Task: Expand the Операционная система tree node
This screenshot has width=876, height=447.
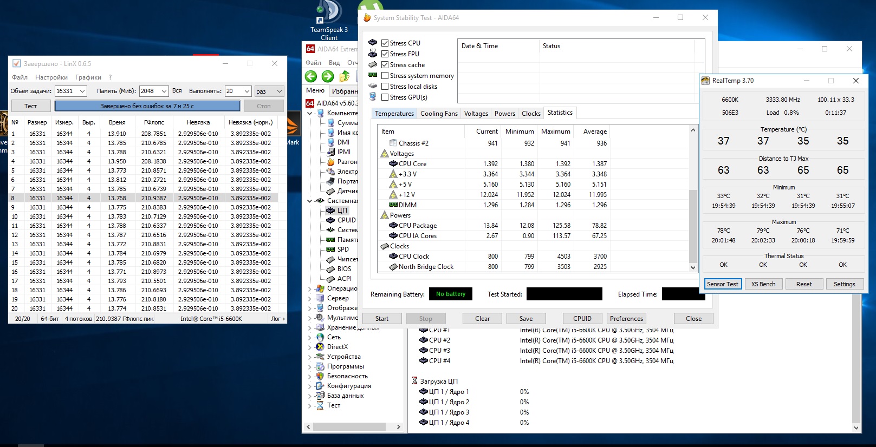Action: tap(310, 289)
